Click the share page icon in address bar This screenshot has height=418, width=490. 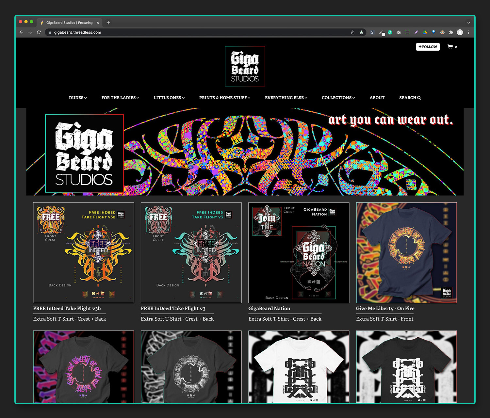tap(353, 32)
